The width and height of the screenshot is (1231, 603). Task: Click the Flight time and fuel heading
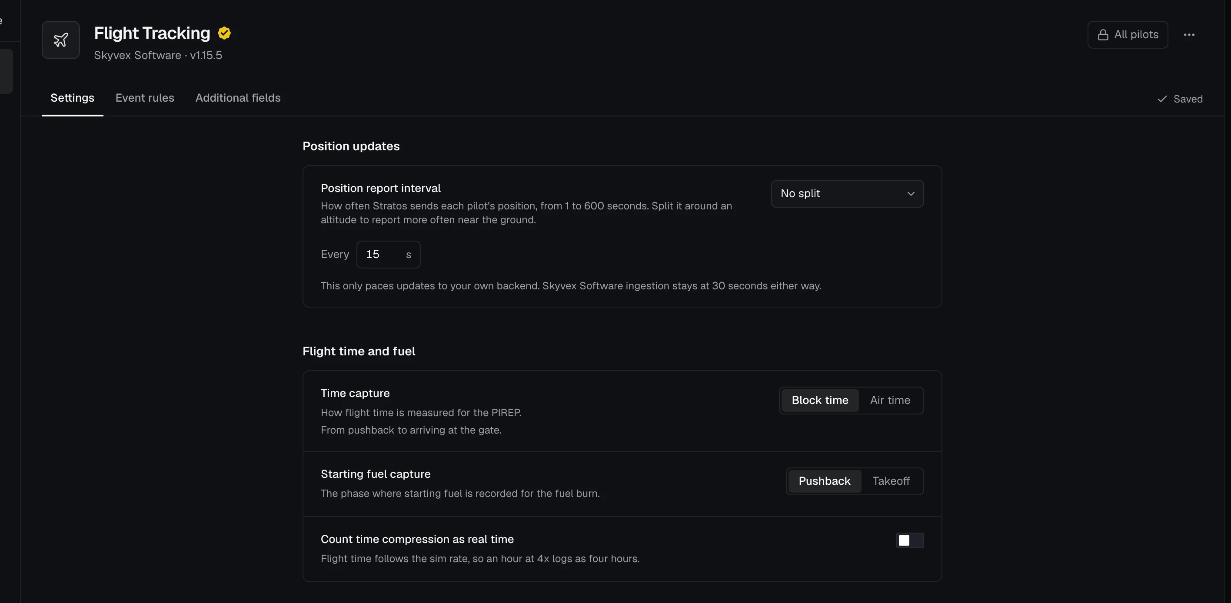point(359,351)
